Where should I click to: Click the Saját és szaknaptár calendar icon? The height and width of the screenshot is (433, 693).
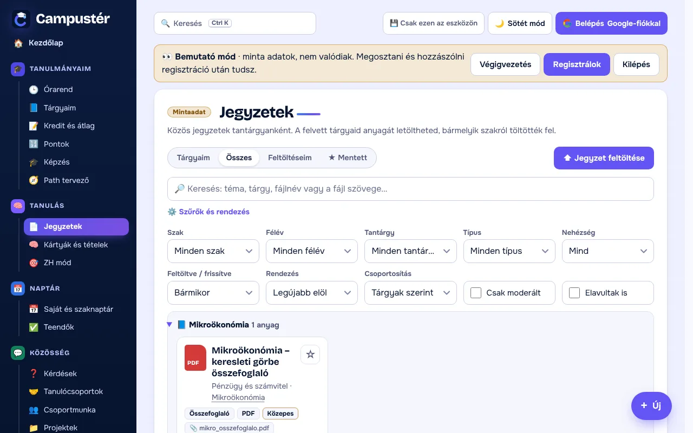[34, 309]
